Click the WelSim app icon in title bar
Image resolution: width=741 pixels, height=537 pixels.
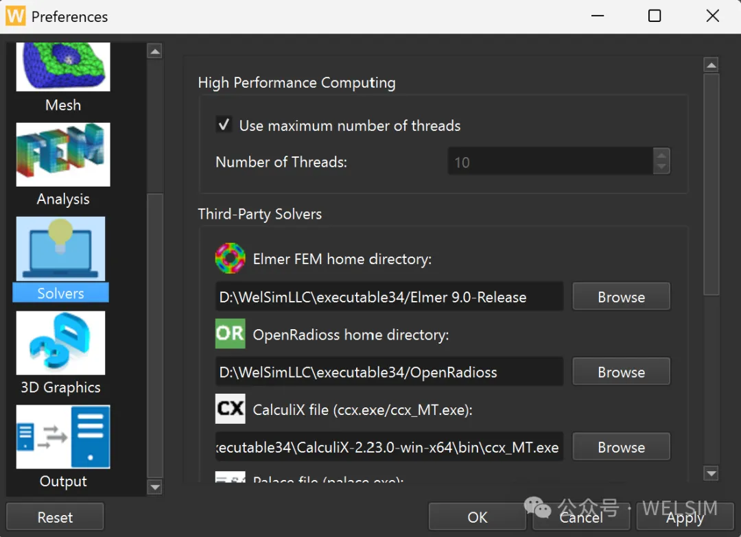16,16
